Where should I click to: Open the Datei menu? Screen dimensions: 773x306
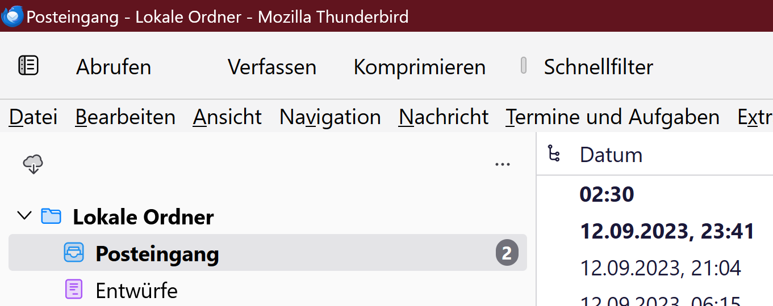tap(34, 117)
